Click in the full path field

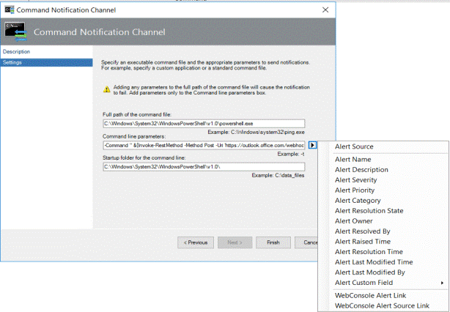(203, 124)
